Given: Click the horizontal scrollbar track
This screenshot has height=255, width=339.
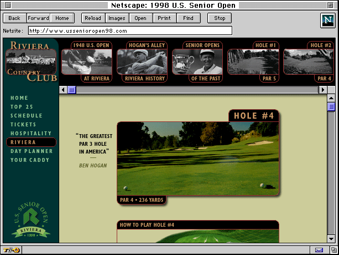Looking at the screenshot, I should tap(197, 90).
